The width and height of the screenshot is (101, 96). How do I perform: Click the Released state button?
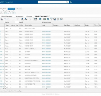(x=11, y=9)
